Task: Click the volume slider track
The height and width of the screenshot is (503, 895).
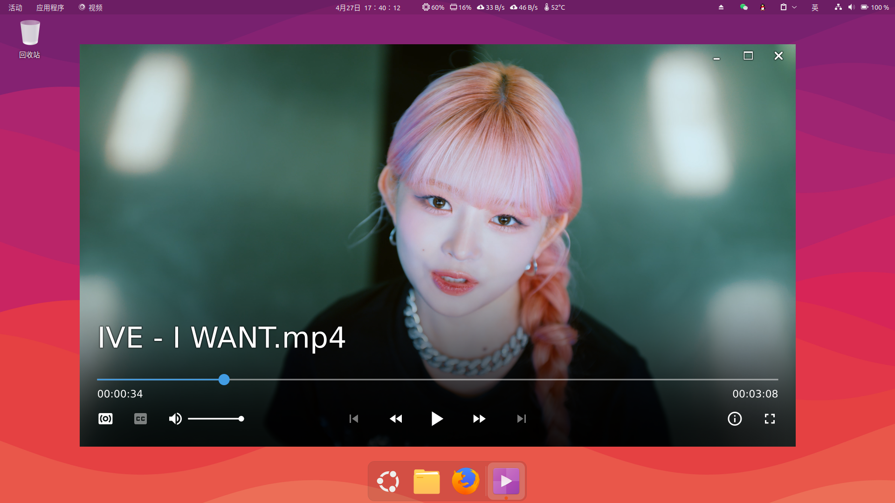Action: [214, 419]
